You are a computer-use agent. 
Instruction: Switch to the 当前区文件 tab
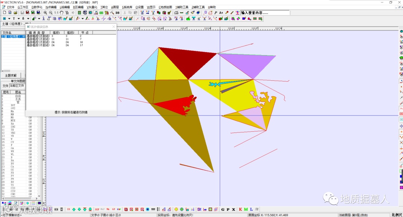17,86
